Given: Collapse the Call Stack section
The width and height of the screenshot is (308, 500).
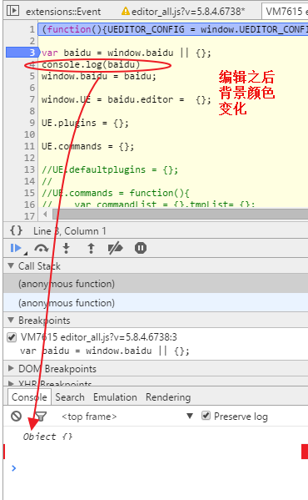Looking at the screenshot, I should [x=11, y=265].
